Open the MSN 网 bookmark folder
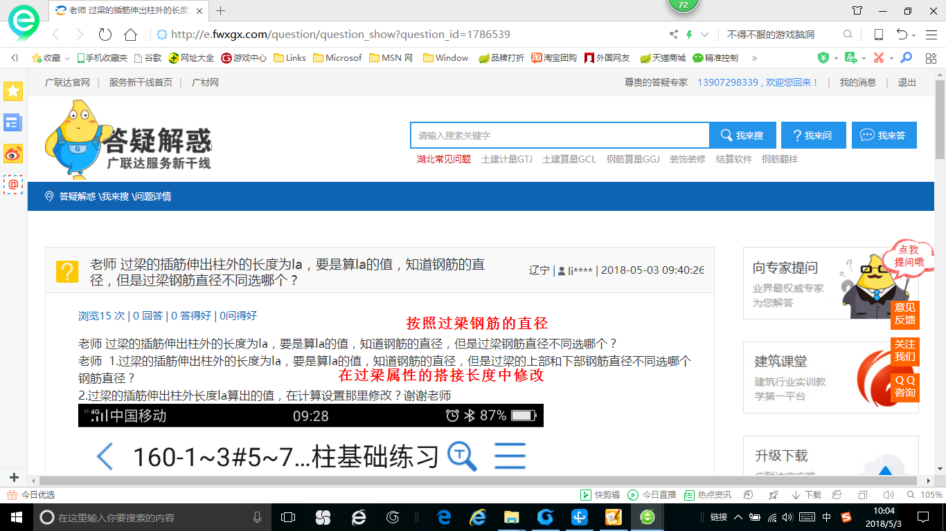Screen dimensions: 946x531 391,58
